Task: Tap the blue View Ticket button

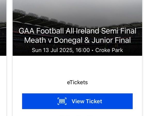Action: click(77, 101)
